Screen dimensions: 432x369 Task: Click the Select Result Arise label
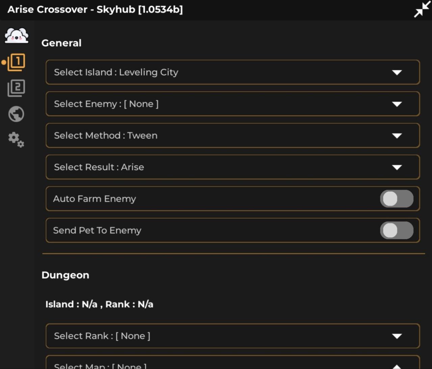(x=99, y=167)
